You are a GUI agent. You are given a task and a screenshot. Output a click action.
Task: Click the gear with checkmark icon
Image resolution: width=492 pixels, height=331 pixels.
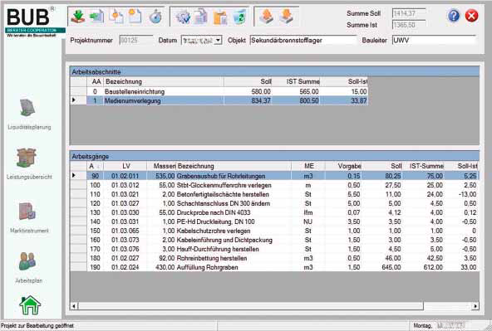point(183,17)
